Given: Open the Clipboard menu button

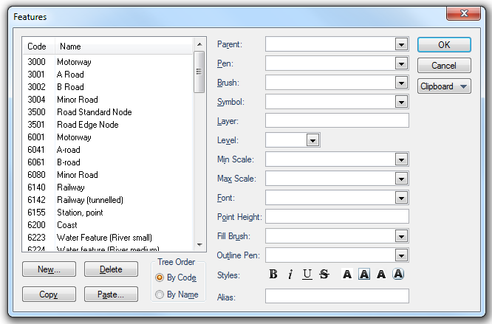Looking at the screenshot, I should pos(444,86).
